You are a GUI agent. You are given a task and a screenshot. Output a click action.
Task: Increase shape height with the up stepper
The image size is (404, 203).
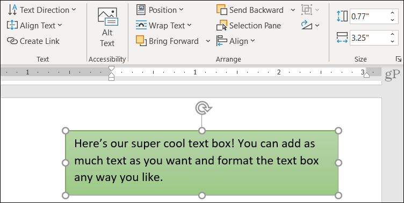(x=392, y=13)
